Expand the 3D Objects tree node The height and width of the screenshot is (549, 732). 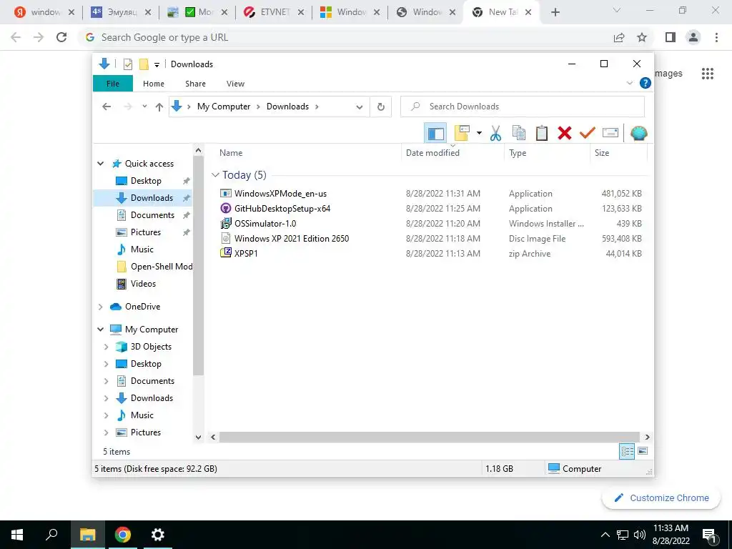pos(106,347)
